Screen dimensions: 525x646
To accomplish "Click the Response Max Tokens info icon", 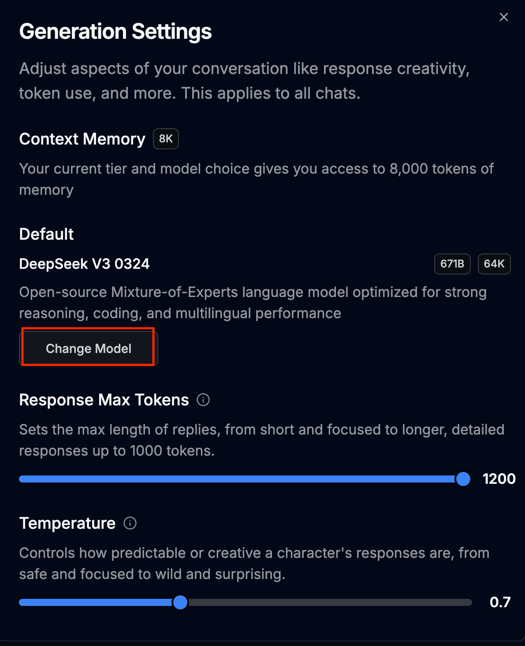I will [203, 400].
